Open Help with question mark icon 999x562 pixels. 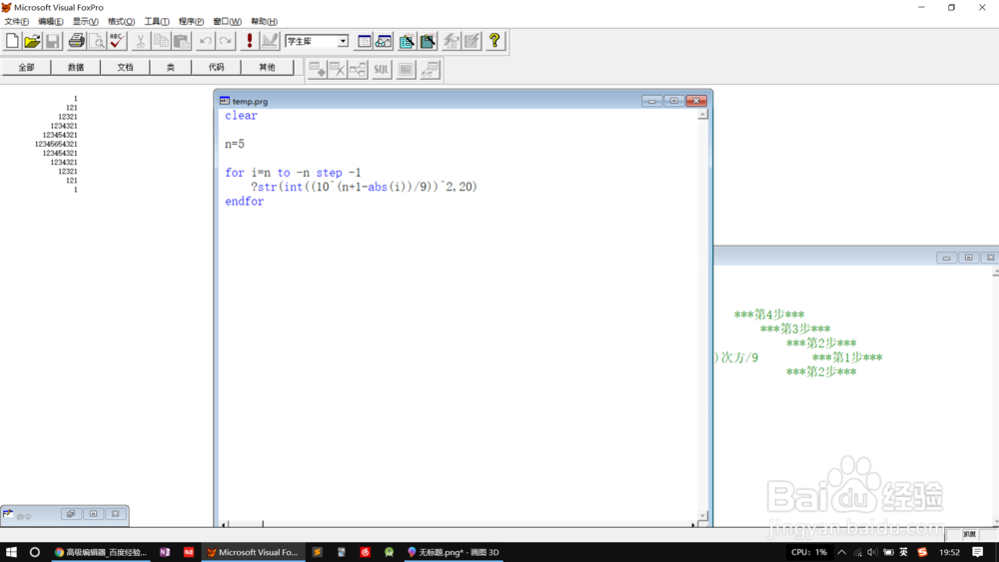495,41
